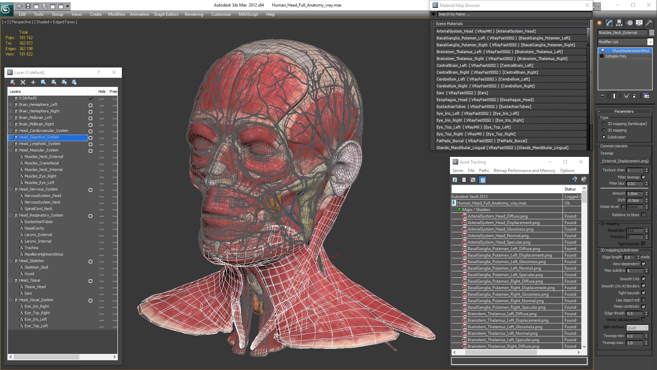This screenshot has height=370, width=657.
Task: Select Subdivision radio button
Action: (x=604, y=137)
